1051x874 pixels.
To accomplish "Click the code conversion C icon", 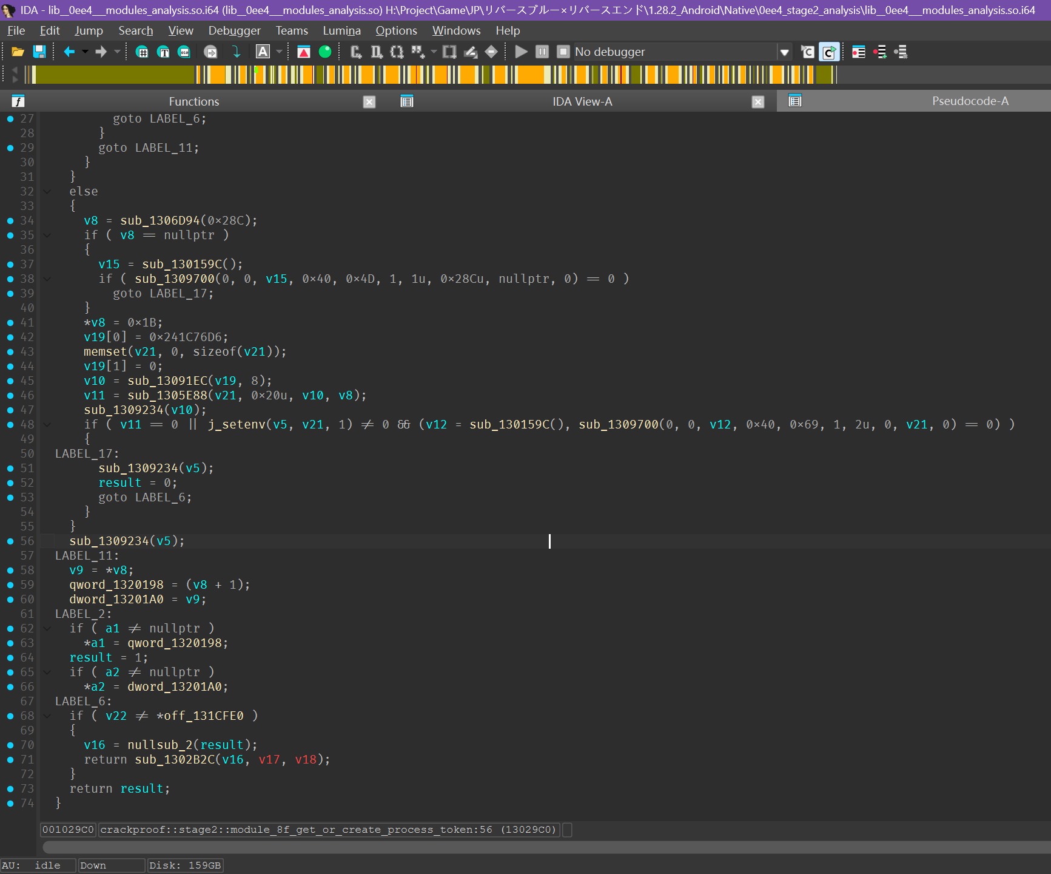I will (357, 52).
